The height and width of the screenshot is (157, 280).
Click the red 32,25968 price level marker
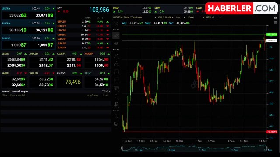point(272,132)
